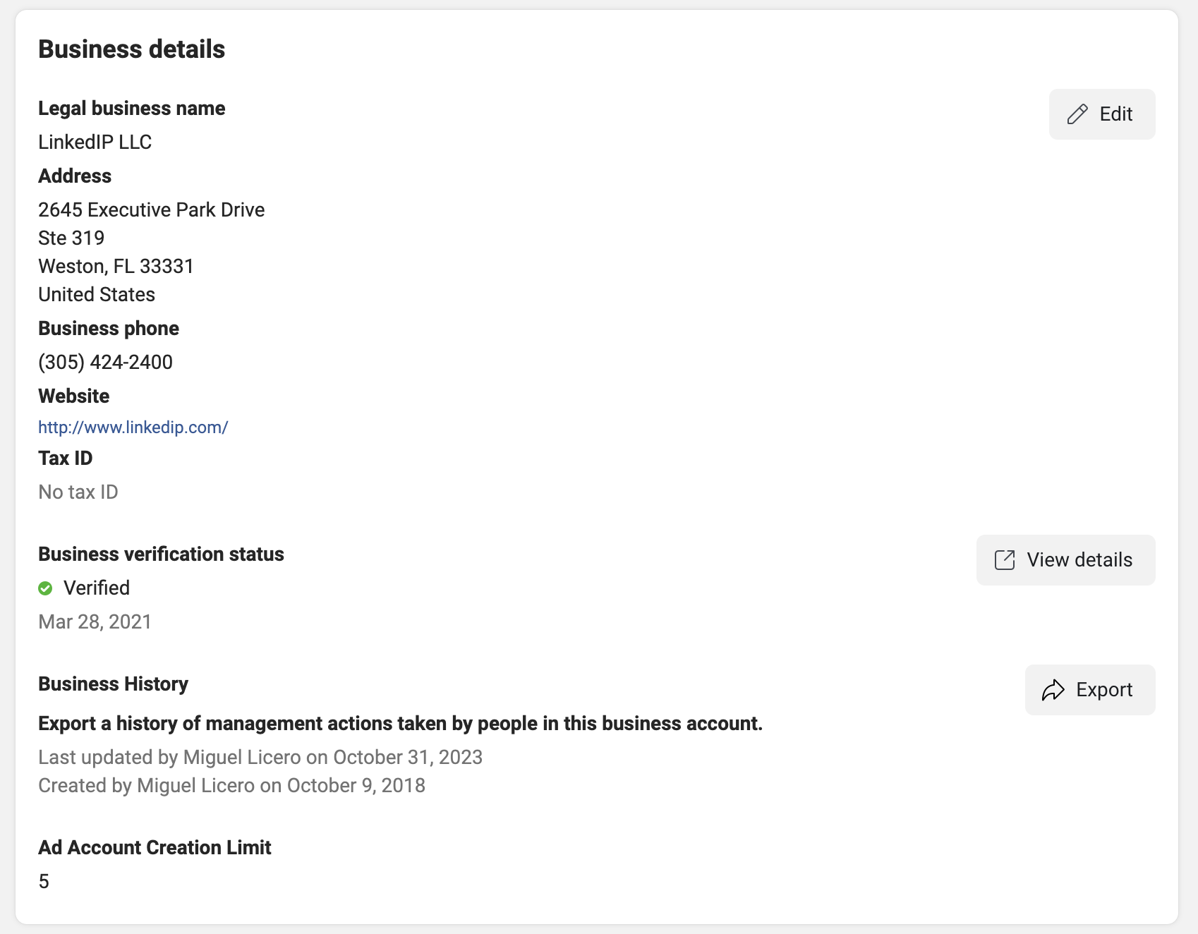Viewport: 1198px width, 934px height.
Task: Click the external link icon in View details
Action: click(x=1005, y=560)
